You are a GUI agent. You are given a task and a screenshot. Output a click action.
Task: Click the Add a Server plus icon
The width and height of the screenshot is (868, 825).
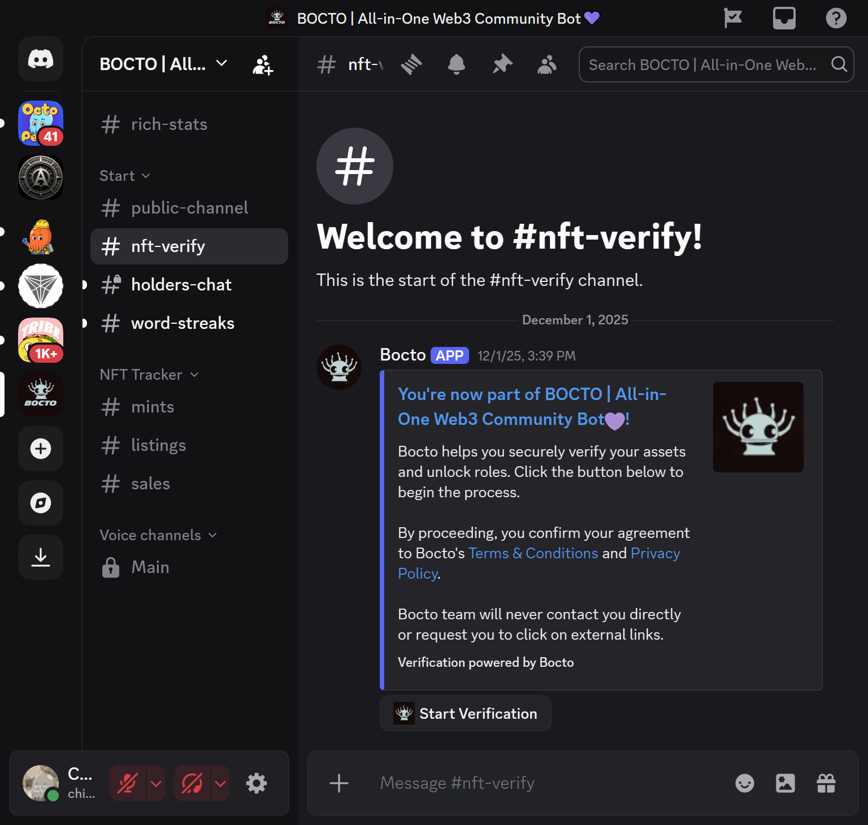point(41,449)
